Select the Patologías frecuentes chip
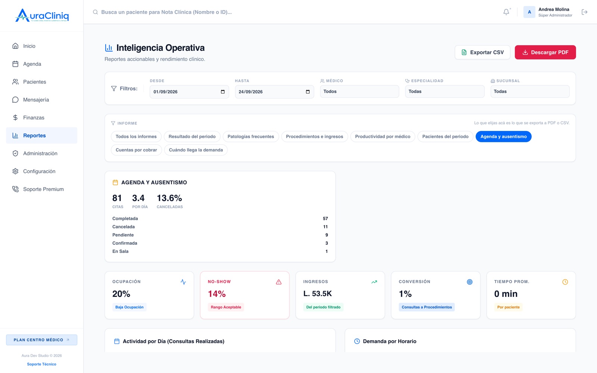Viewport: 597px width, 373px height. pos(251,137)
